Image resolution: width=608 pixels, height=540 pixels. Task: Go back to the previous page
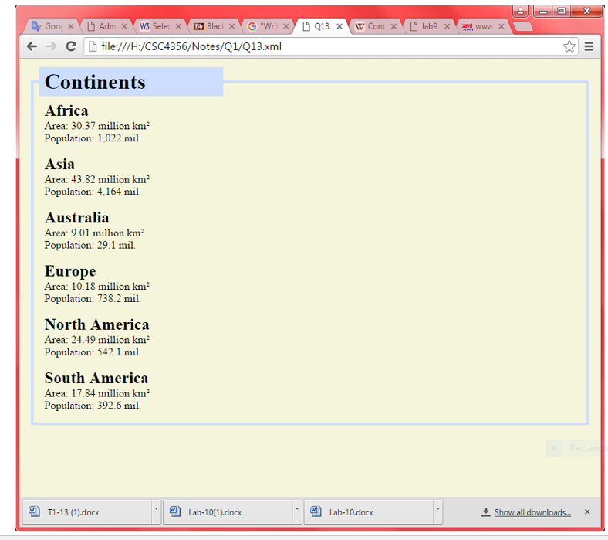pos(32,46)
